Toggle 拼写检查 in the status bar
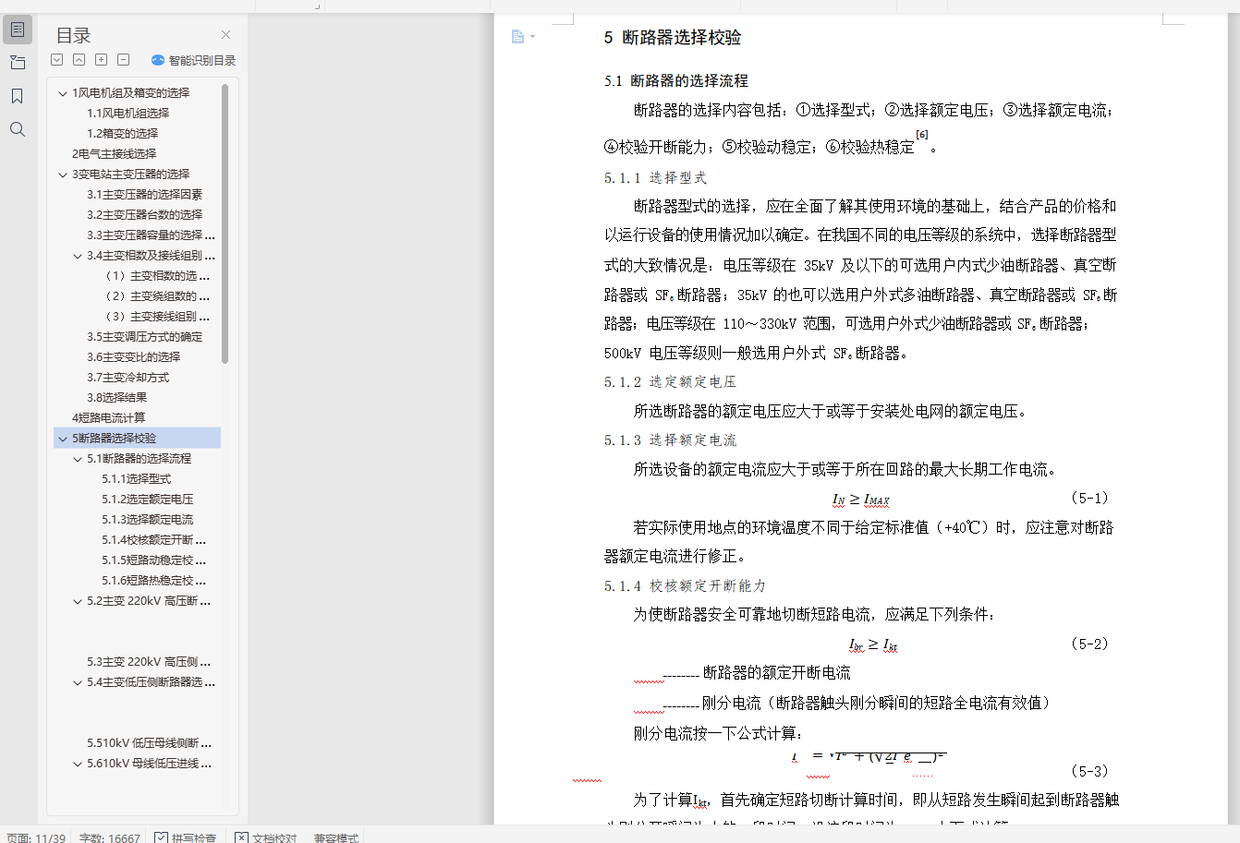This screenshot has width=1240, height=843. (185, 837)
